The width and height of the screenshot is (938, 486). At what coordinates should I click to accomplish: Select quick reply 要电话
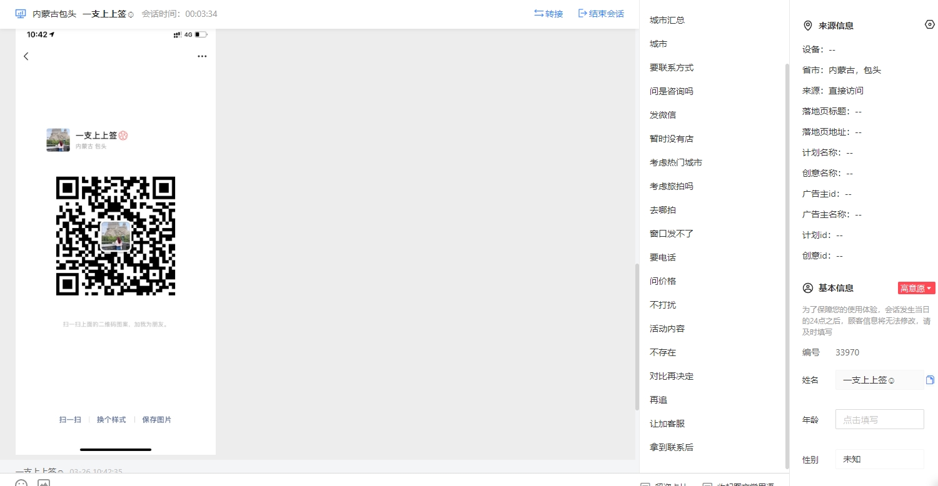point(663,257)
